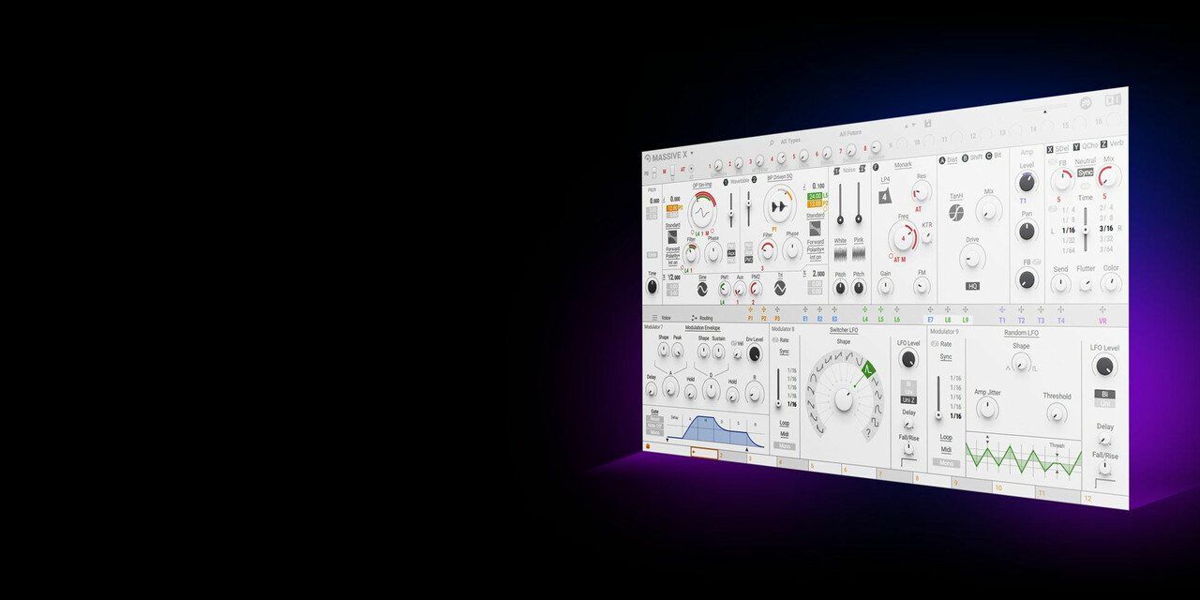1200x600 pixels.
Task: Toggle Midi on Modulator 9
Action: coord(947,449)
